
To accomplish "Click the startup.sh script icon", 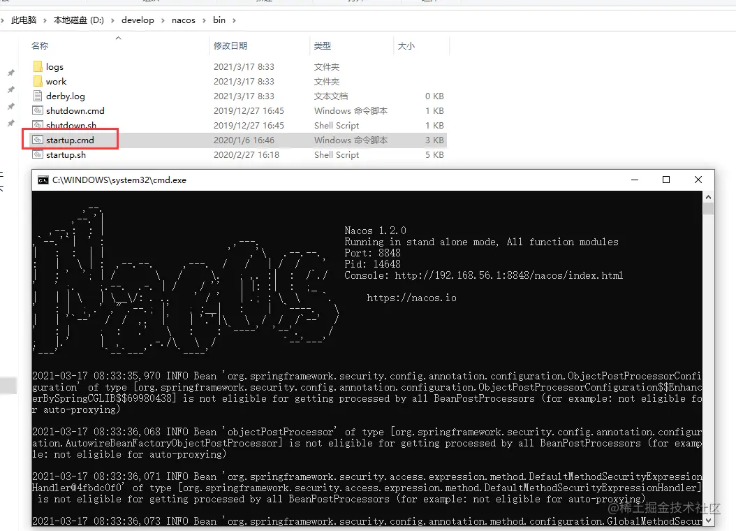I will pos(38,154).
